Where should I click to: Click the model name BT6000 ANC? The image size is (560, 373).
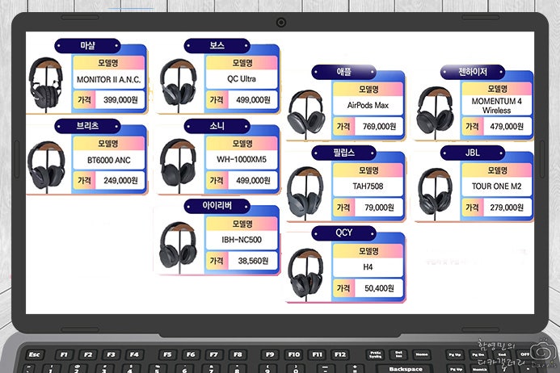click(108, 161)
